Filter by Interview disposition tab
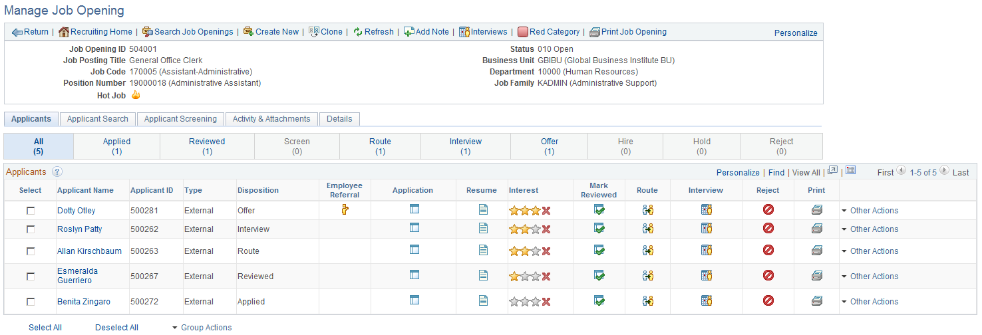Image resolution: width=982 pixels, height=335 pixels. (466, 146)
